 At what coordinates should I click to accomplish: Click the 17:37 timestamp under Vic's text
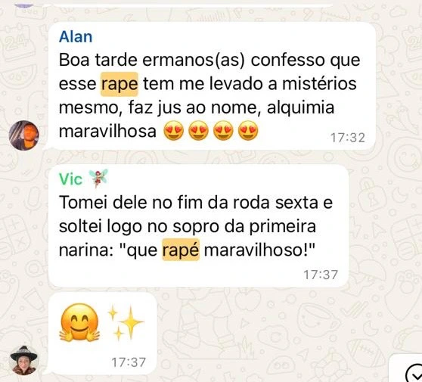coord(321,275)
